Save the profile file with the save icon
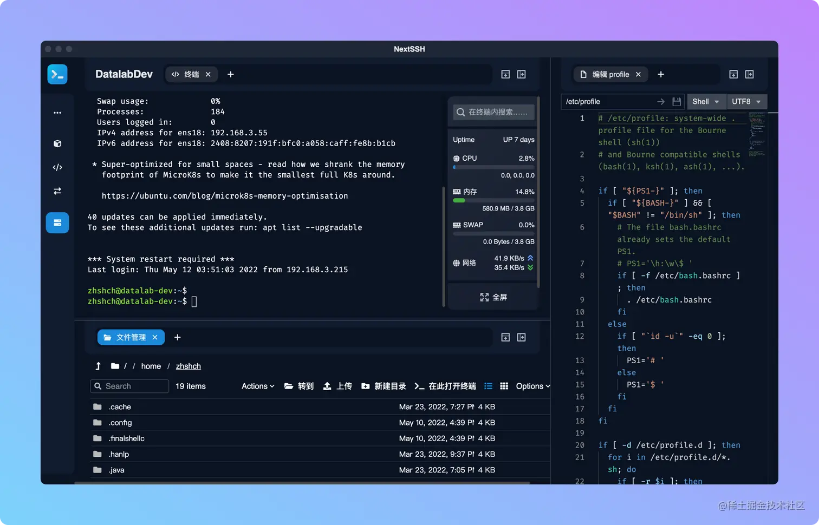 pos(677,101)
